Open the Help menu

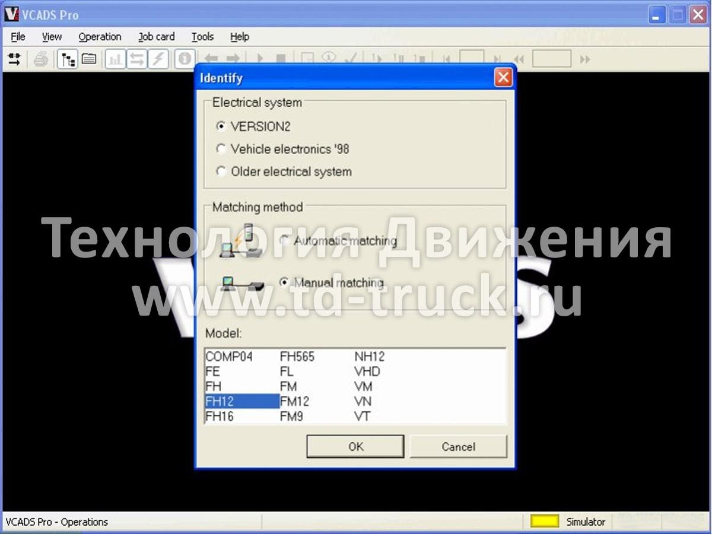click(240, 36)
